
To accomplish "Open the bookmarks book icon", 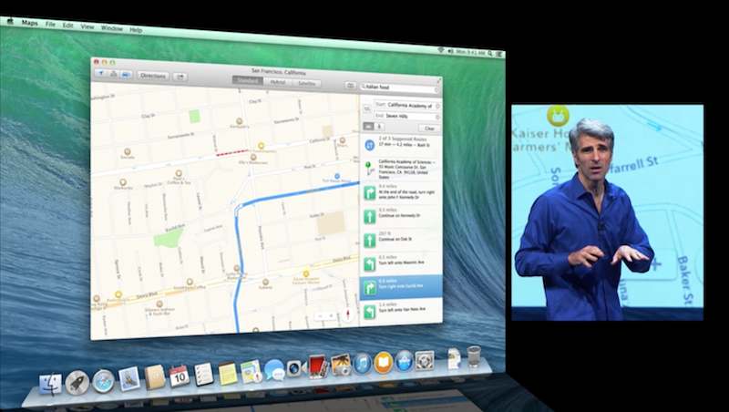I will [x=350, y=86].
